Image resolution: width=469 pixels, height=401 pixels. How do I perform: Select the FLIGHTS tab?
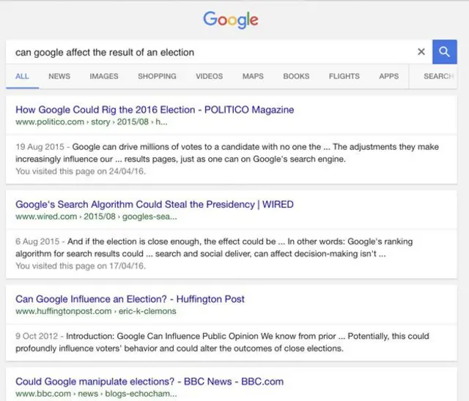pos(344,76)
